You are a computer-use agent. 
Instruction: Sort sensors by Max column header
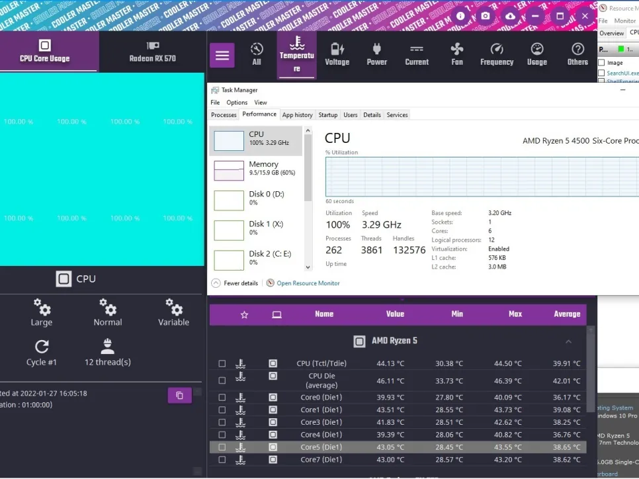[x=515, y=314]
